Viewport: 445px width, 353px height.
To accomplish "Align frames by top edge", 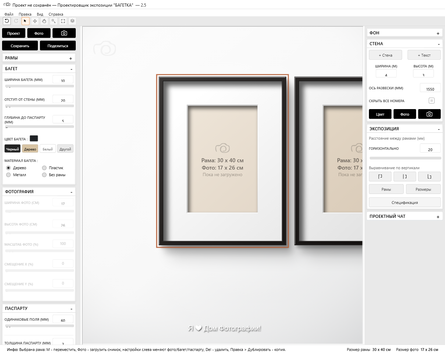I will point(380,176).
